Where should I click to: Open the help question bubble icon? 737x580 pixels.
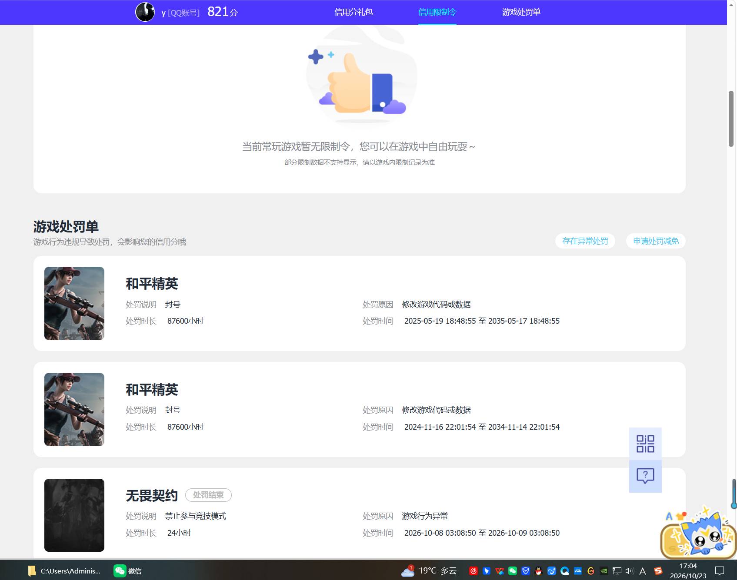[x=645, y=476]
